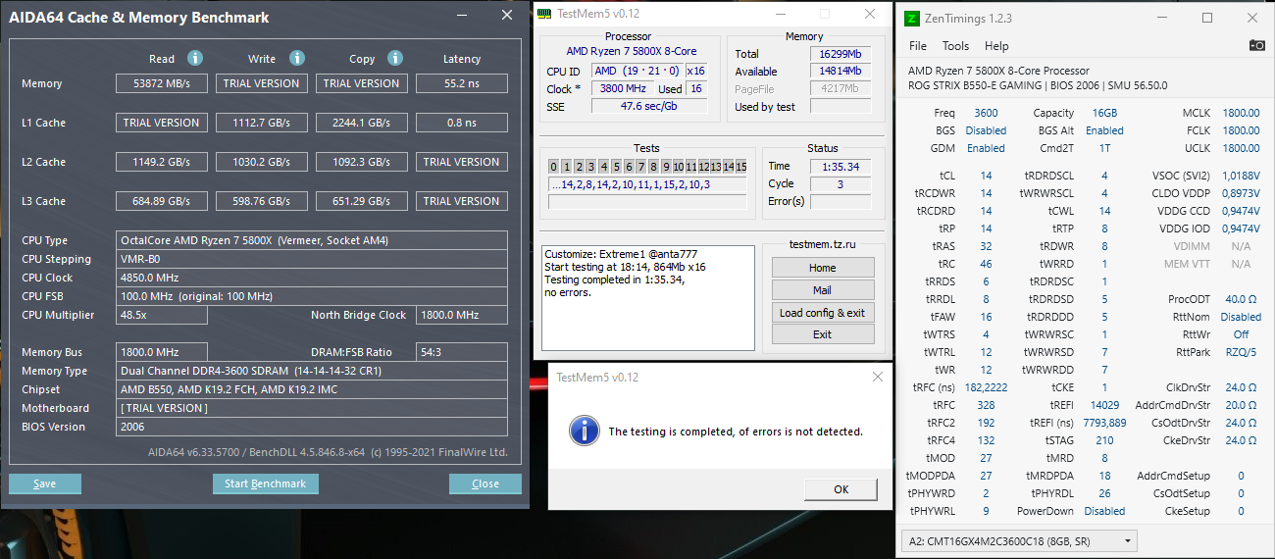Click the MCLK value 1800.00 in ZenTimings
The image size is (1275, 559).
(x=1241, y=113)
